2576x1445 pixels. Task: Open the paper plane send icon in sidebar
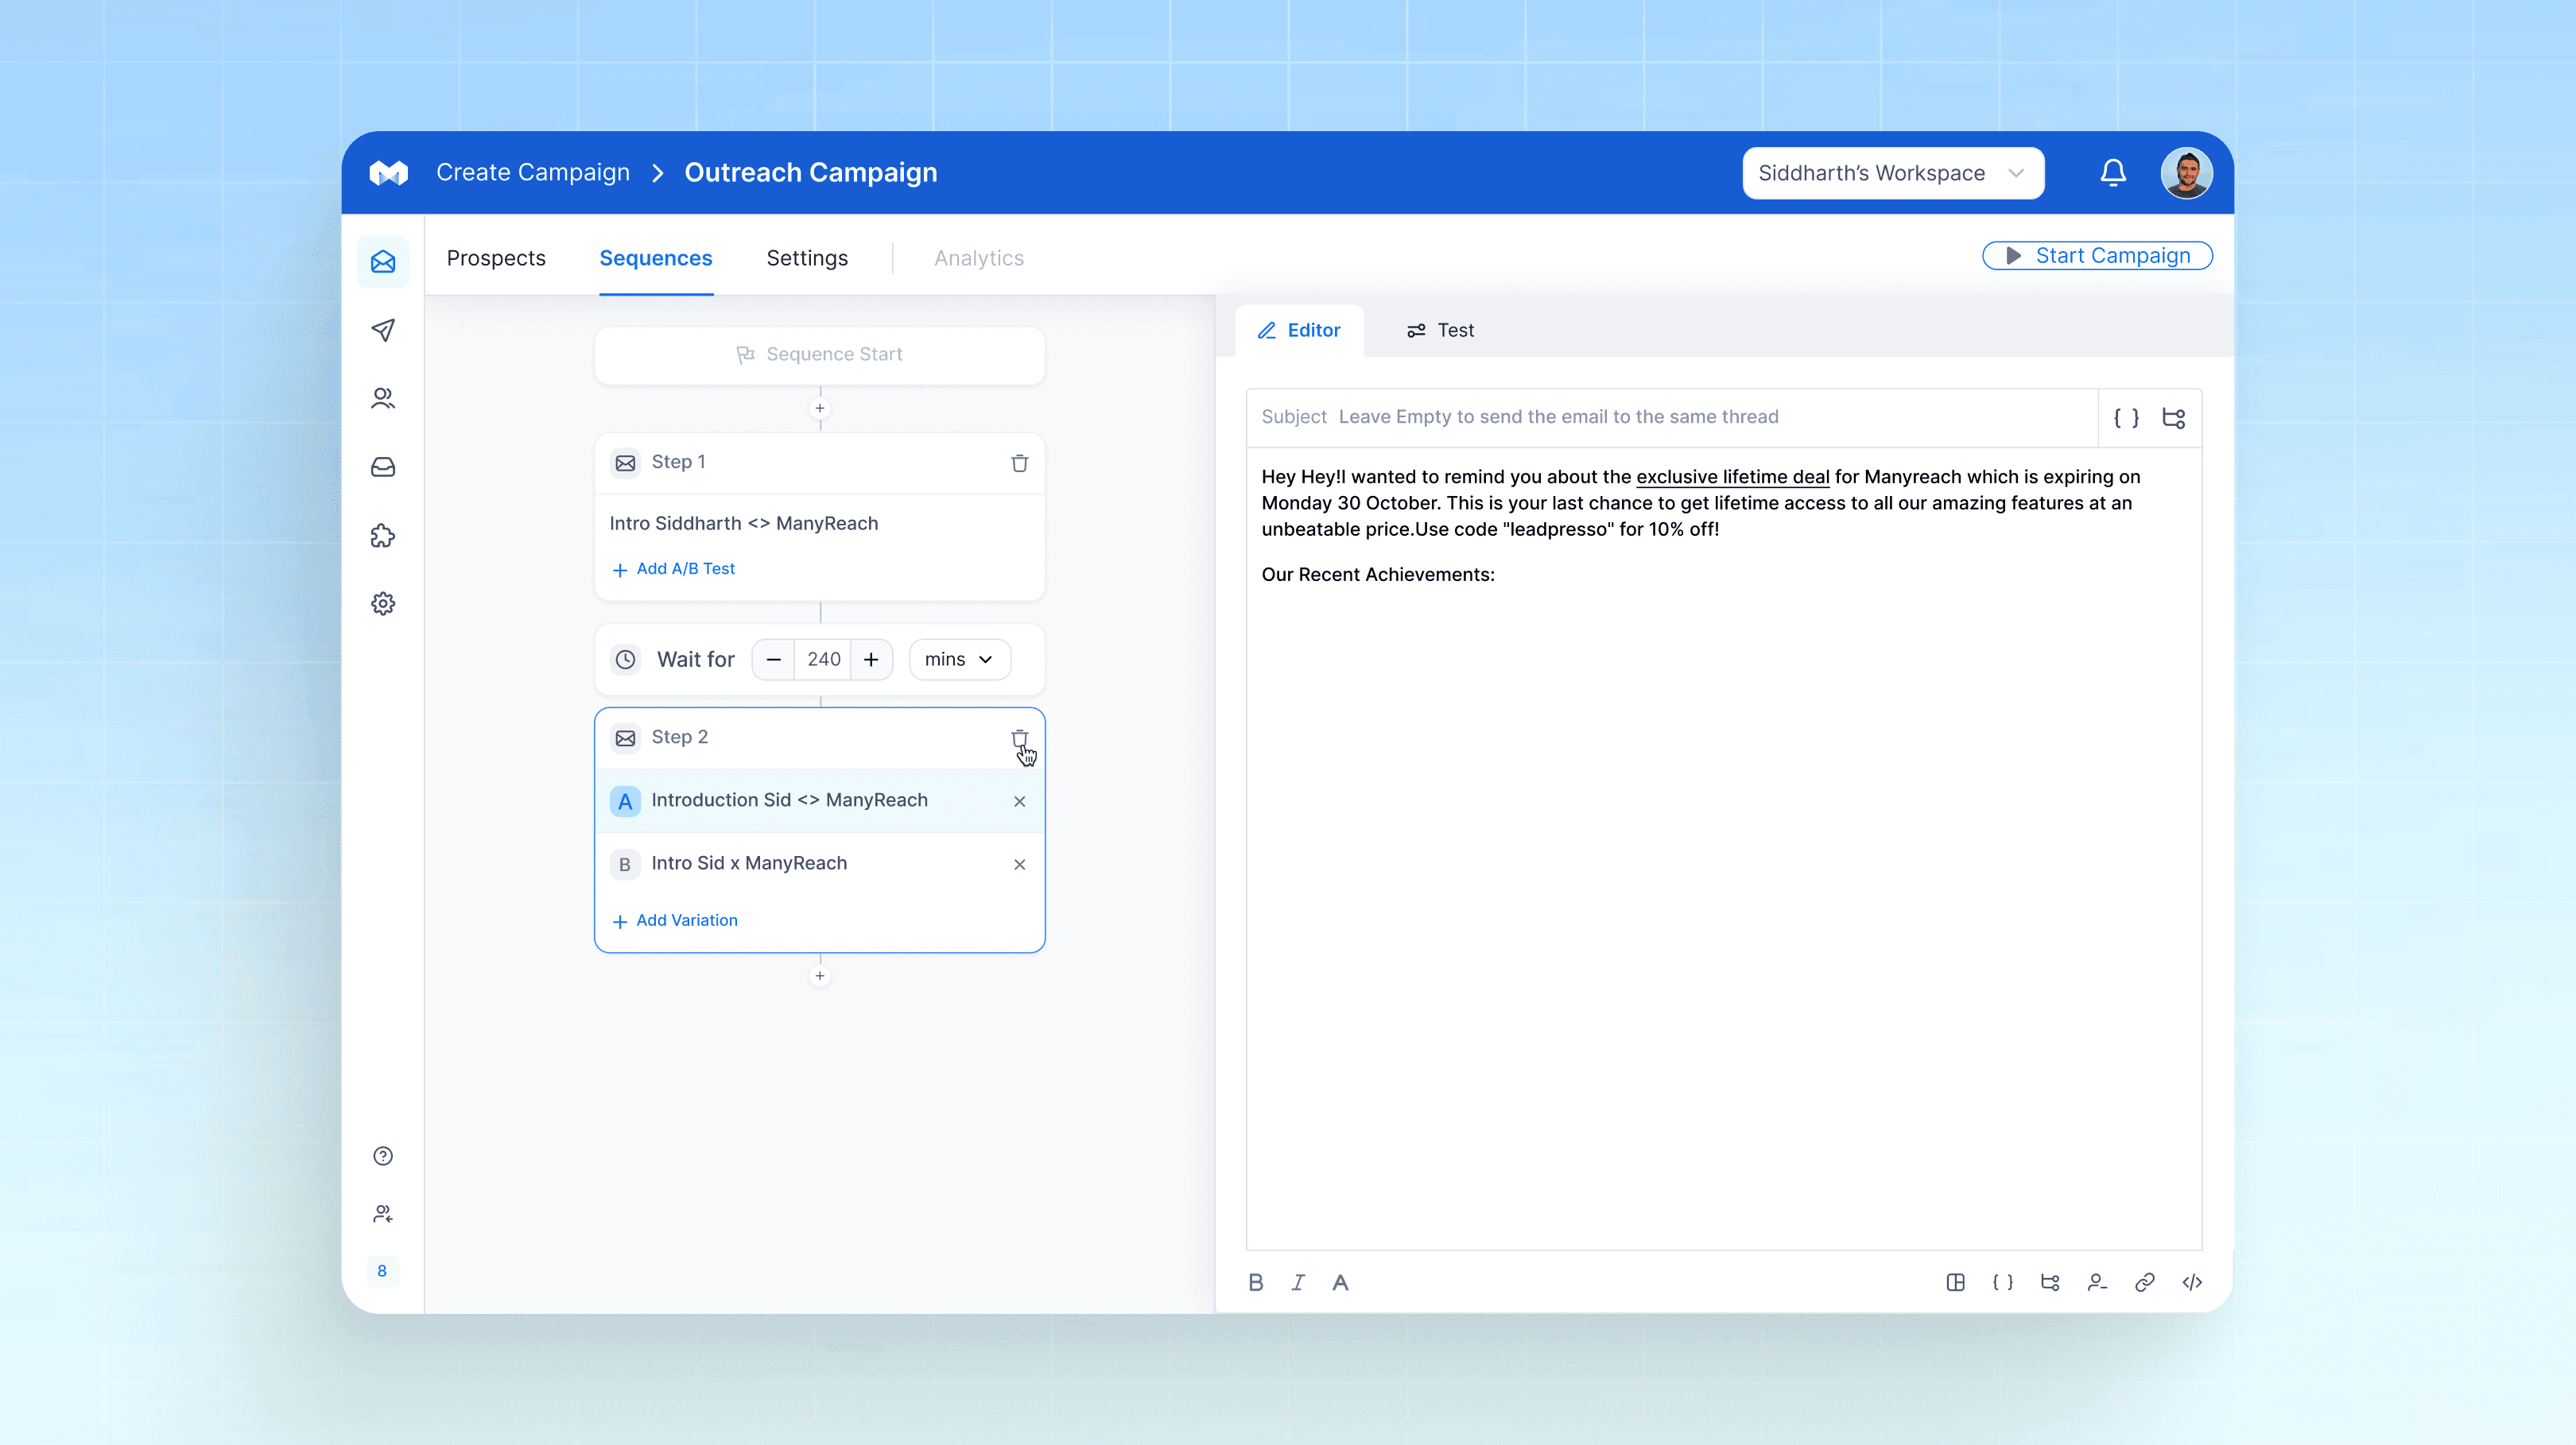(x=383, y=330)
